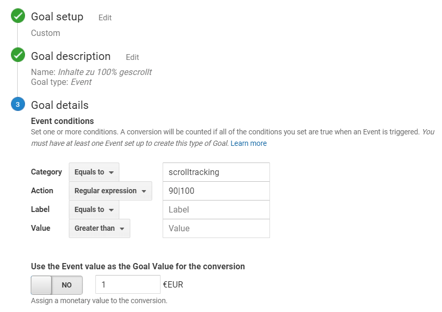The image size is (442, 312).
Task: Open the Value 'Greater than' dropdown
Action: click(x=99, y=228)
